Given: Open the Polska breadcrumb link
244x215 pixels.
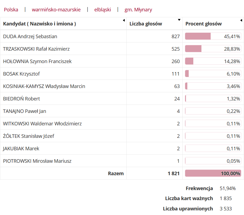Looking at the screenshot, I should (x=11, y=10).
